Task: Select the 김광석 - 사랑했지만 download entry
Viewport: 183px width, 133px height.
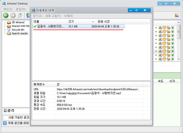Action: click(x=79, y=26)
